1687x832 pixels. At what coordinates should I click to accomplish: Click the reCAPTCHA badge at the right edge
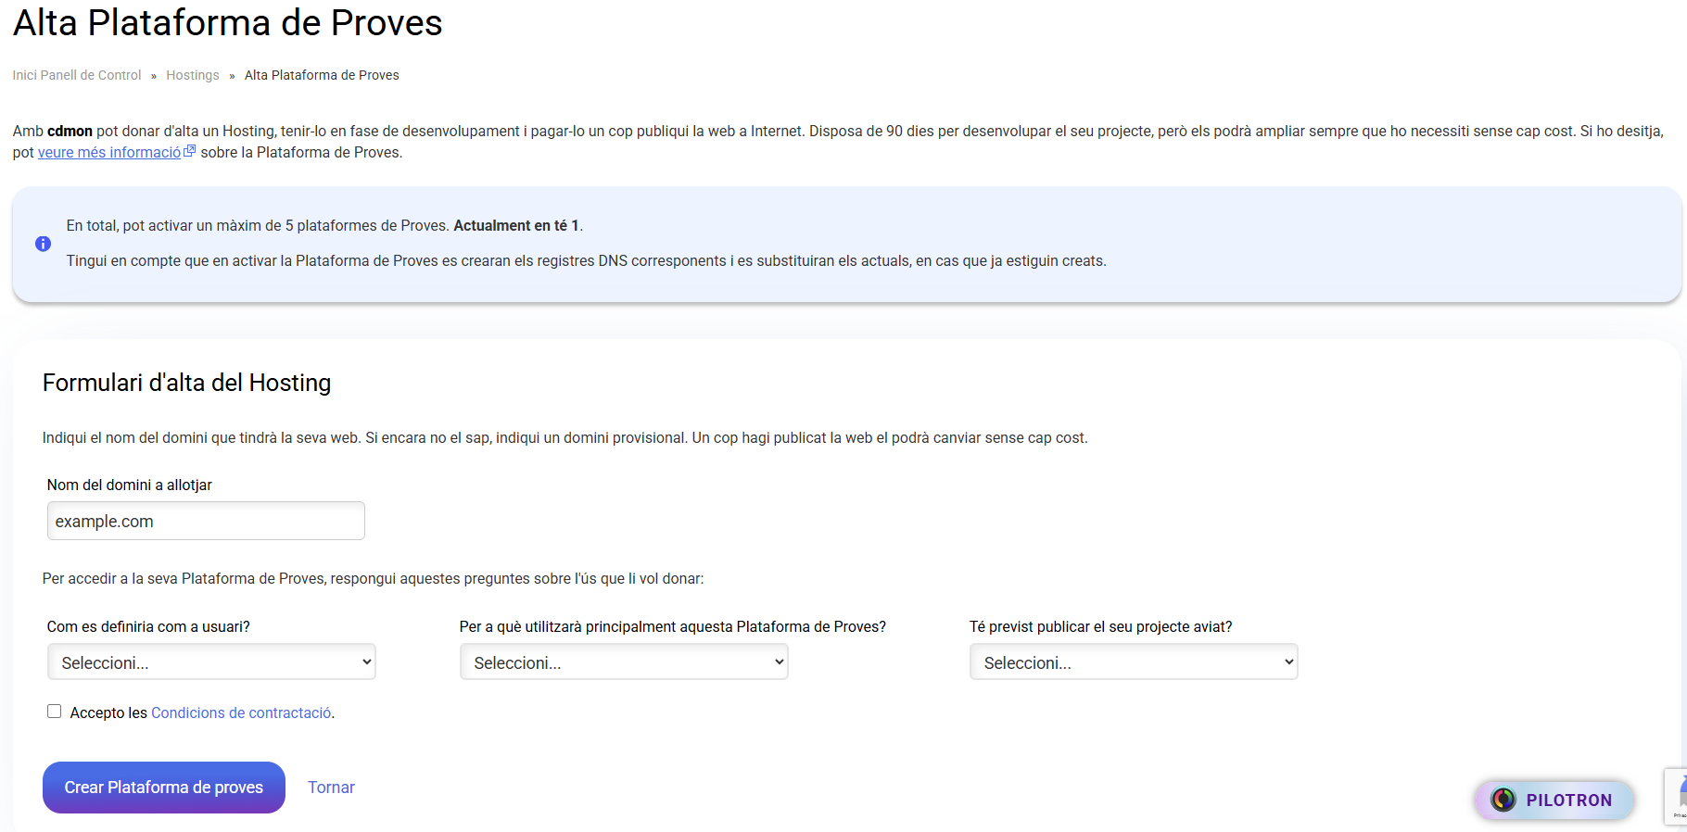(1676, 796)
